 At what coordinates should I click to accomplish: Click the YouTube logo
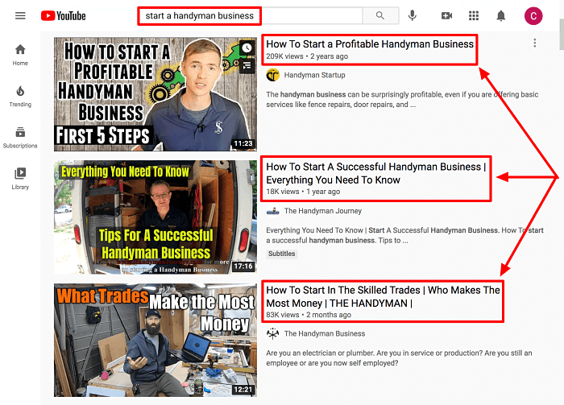[x=64, y=16]
